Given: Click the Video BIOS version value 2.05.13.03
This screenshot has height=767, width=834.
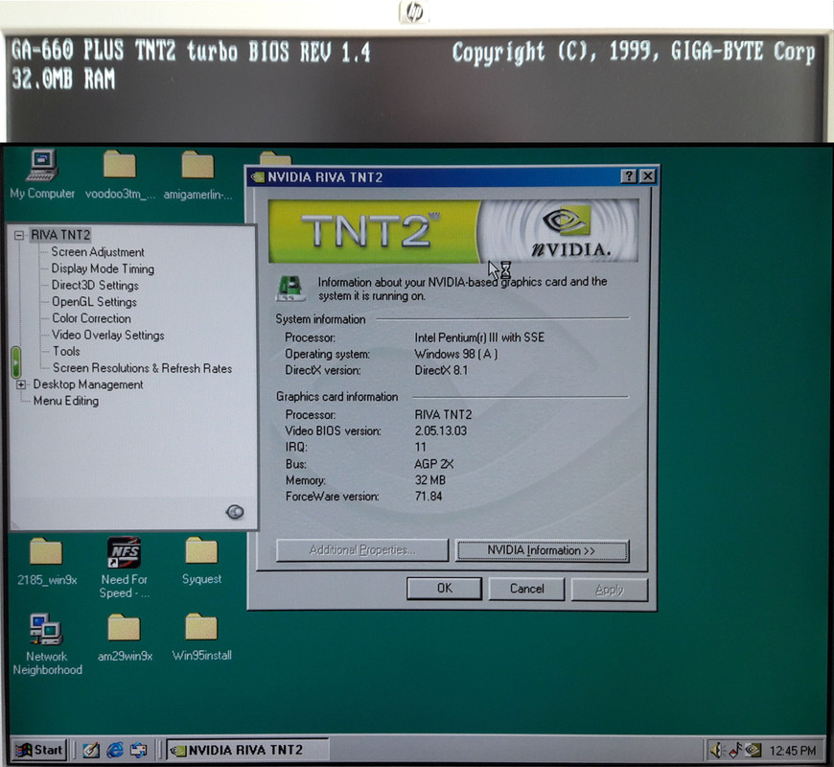Looking at the screenshot, I should [x=440, y=430].
